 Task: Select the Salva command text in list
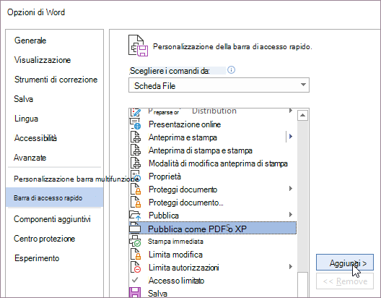(x=158, y=293)
